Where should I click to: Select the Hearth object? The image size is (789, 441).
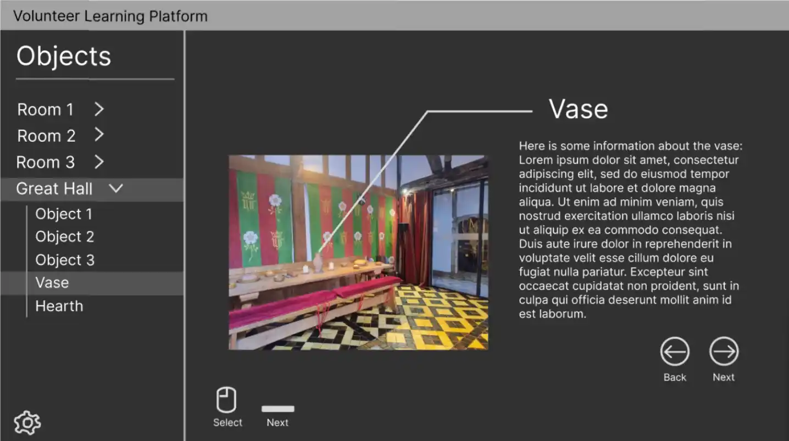[x=59, y=305]
